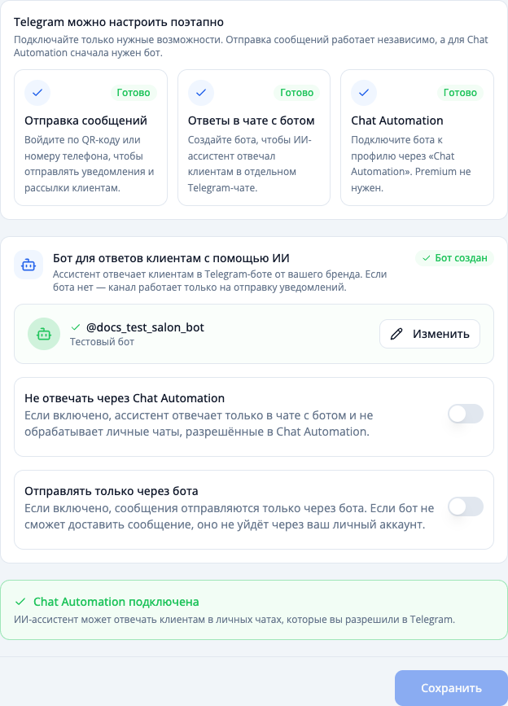Click the blue robot icon beside bot section heading

coord(28,265)
